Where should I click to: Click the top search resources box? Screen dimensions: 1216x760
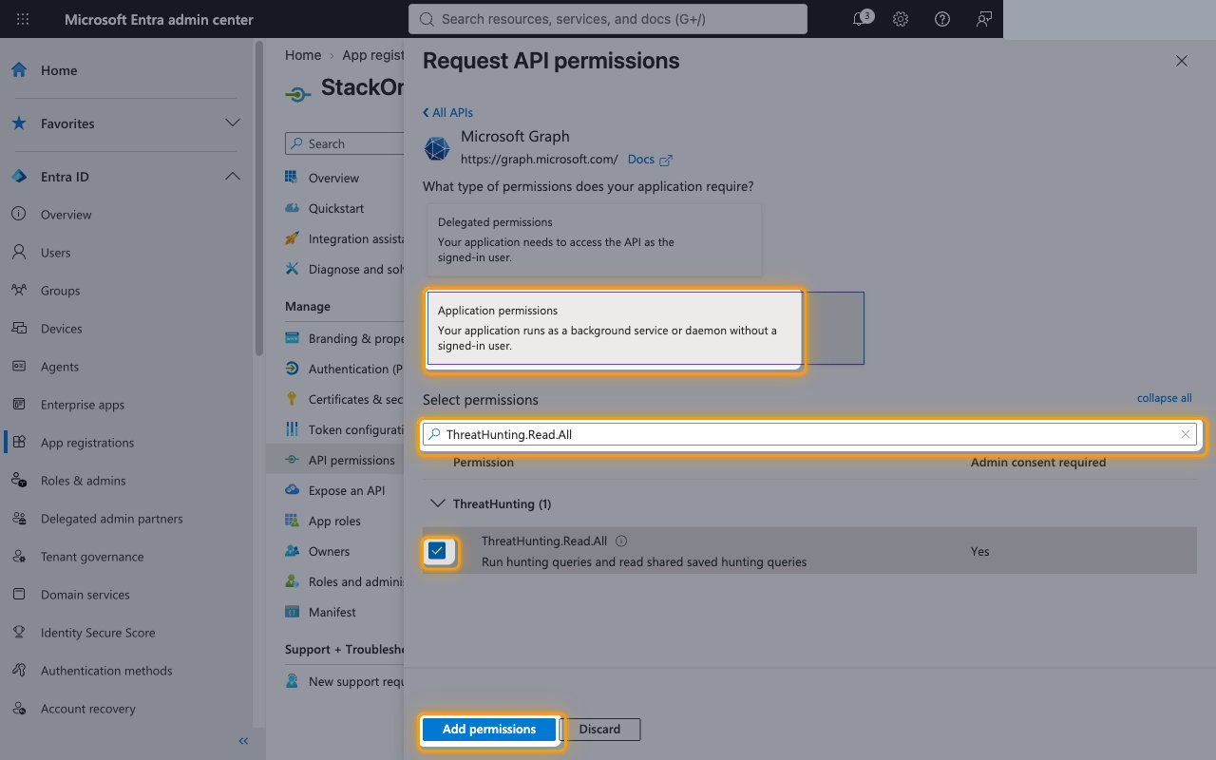(608, 19)
